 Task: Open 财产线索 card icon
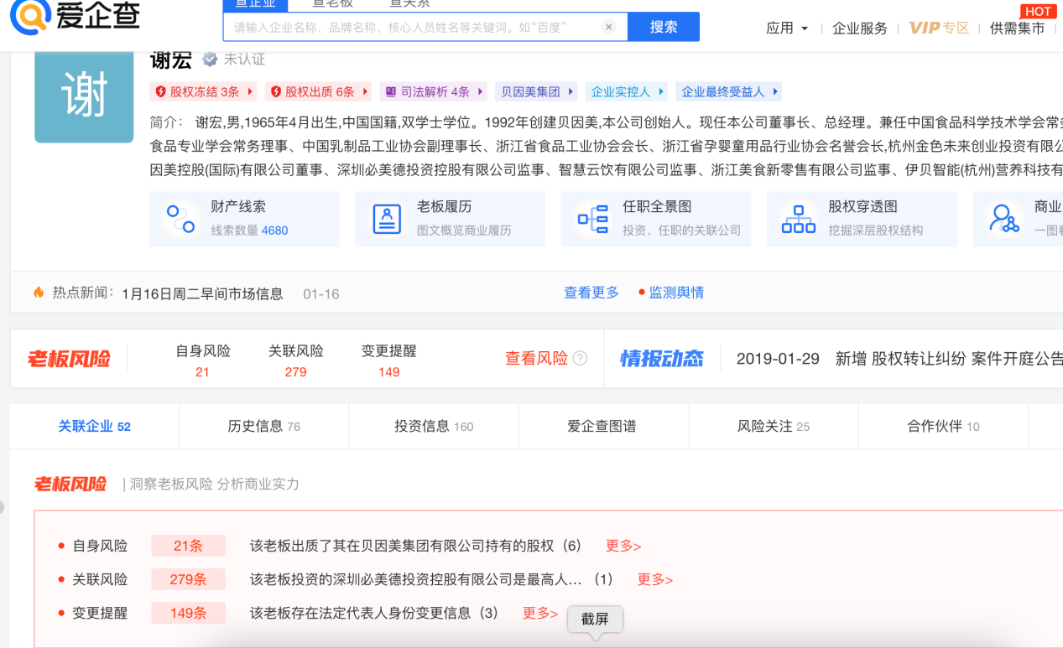(x=180, y=219)
